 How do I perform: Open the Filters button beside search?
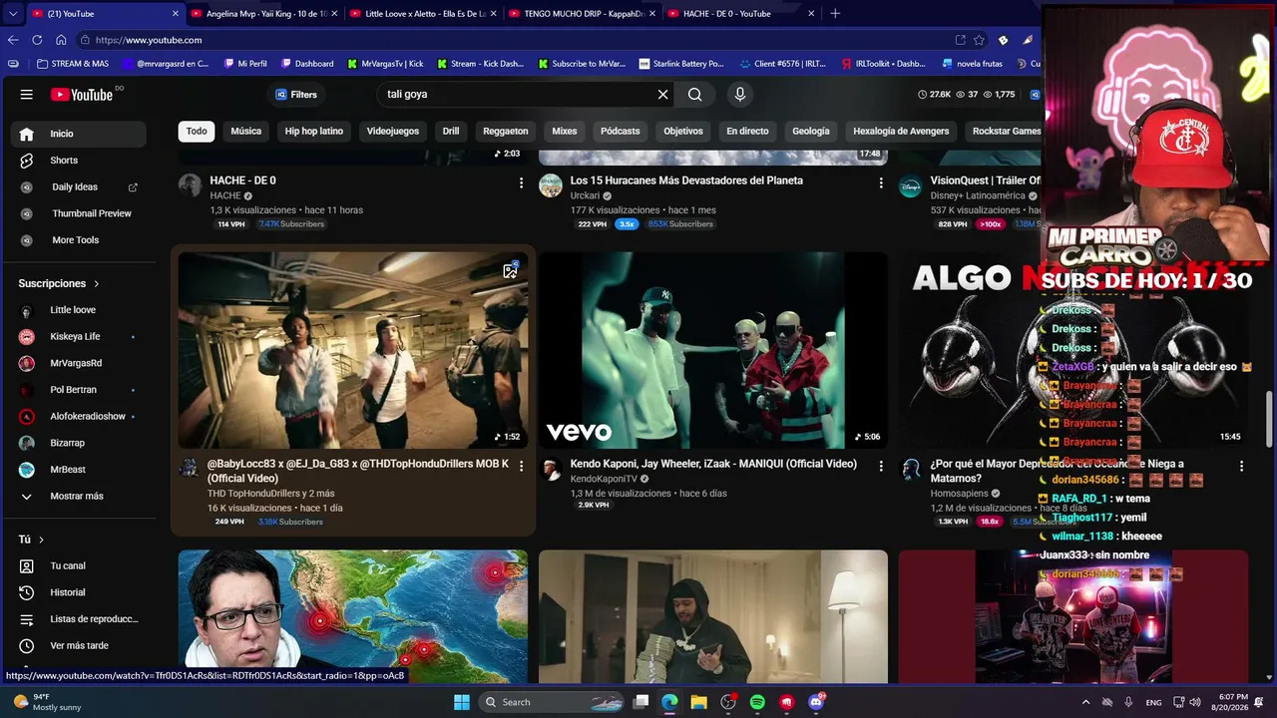coord(296,95)
